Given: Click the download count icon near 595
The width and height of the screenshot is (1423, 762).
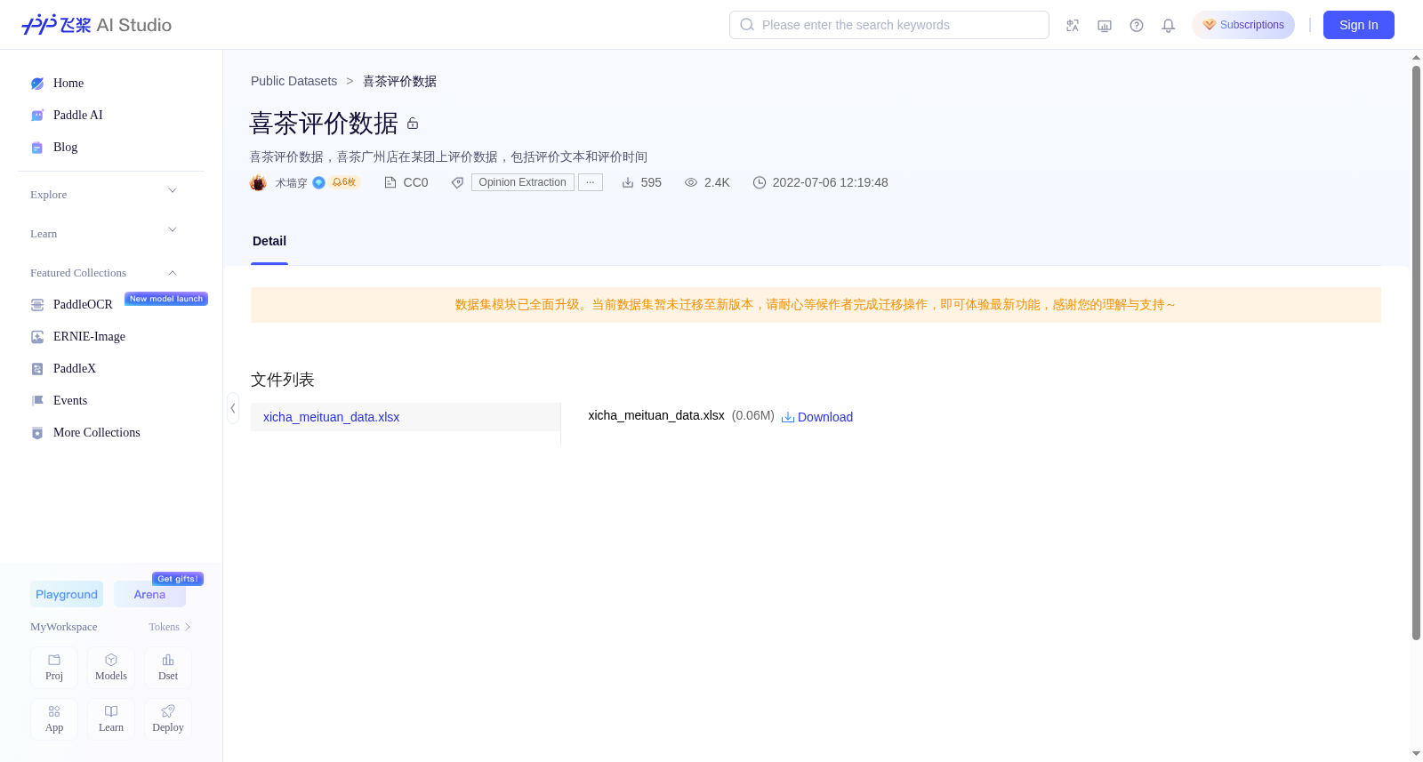Looking at the screenshot, I should (628, 182).
